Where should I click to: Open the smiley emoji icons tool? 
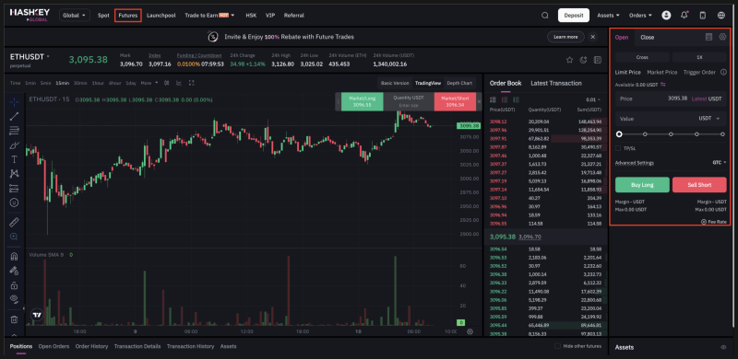(14, 203)
